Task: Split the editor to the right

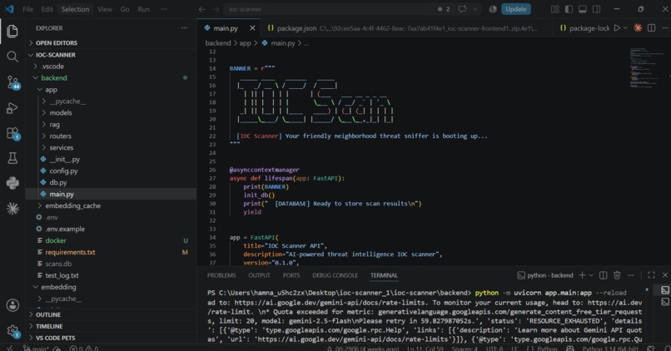Action: (651, 27)
